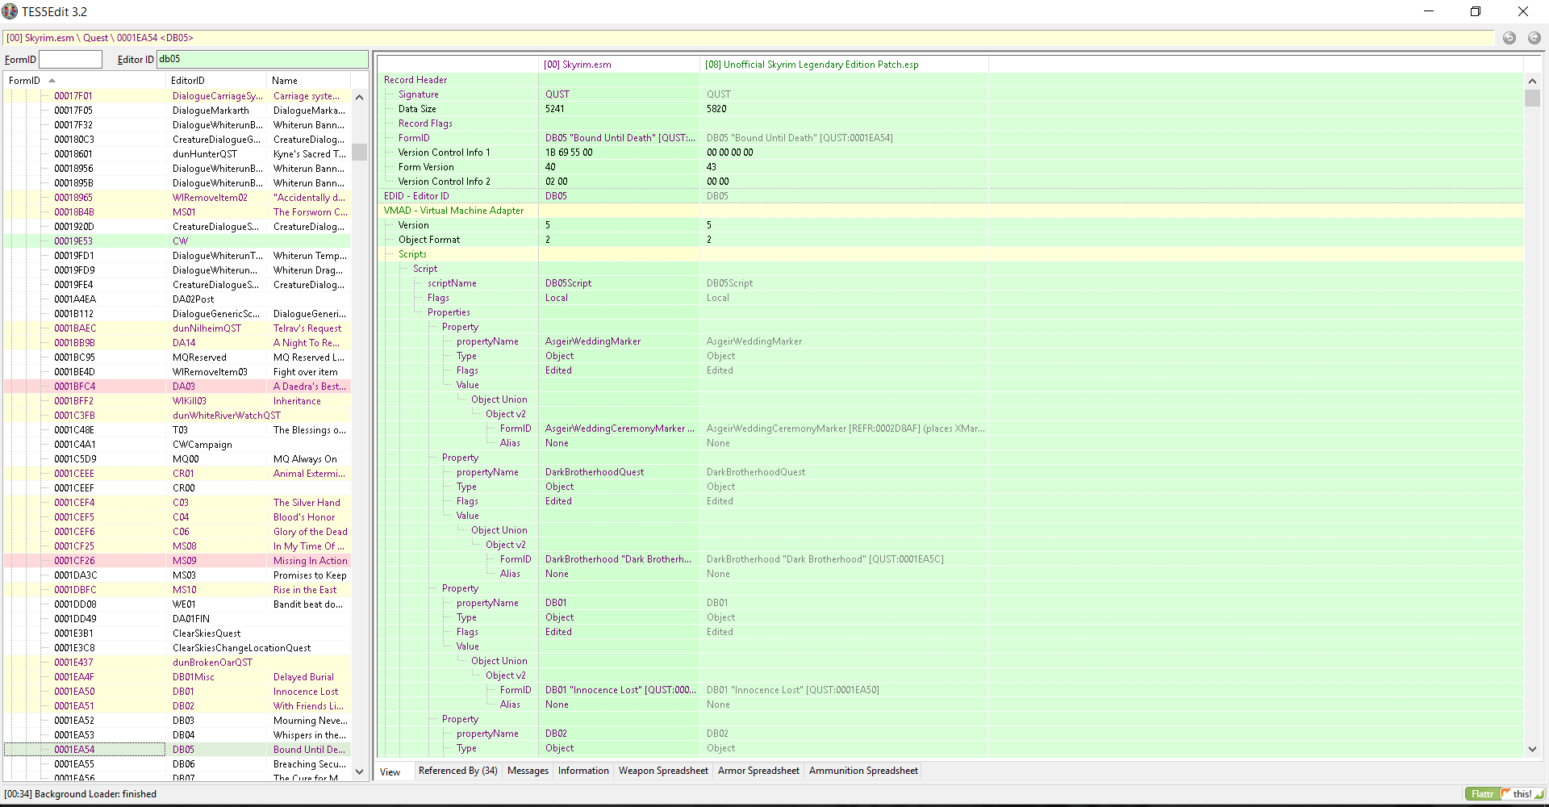Click the 'Signature' row label
This screenshot has height=807, width=1549.
pos(418,94)
